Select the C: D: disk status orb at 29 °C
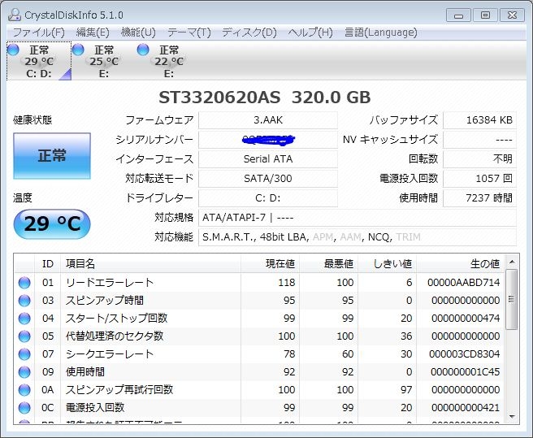The height and width of the screenshot is (438, 533). tap(13, 50)
